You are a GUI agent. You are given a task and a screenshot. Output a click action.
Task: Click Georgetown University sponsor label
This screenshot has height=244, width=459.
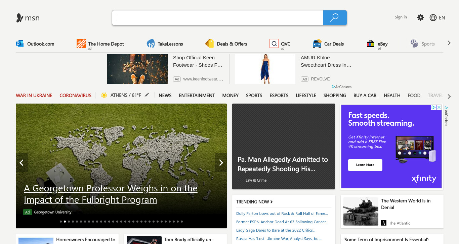[x=53, y=212]
